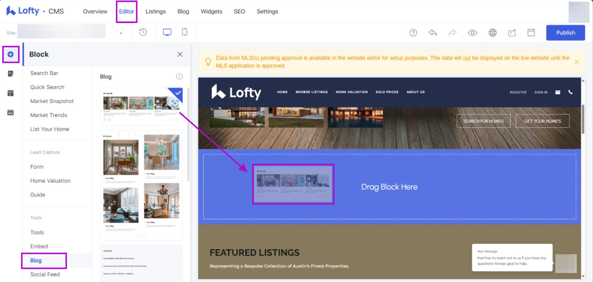This screenshot has width=593, height=282.
Task: Click the GET YOUR HOME'S button
Action: (x=543, y=121)
